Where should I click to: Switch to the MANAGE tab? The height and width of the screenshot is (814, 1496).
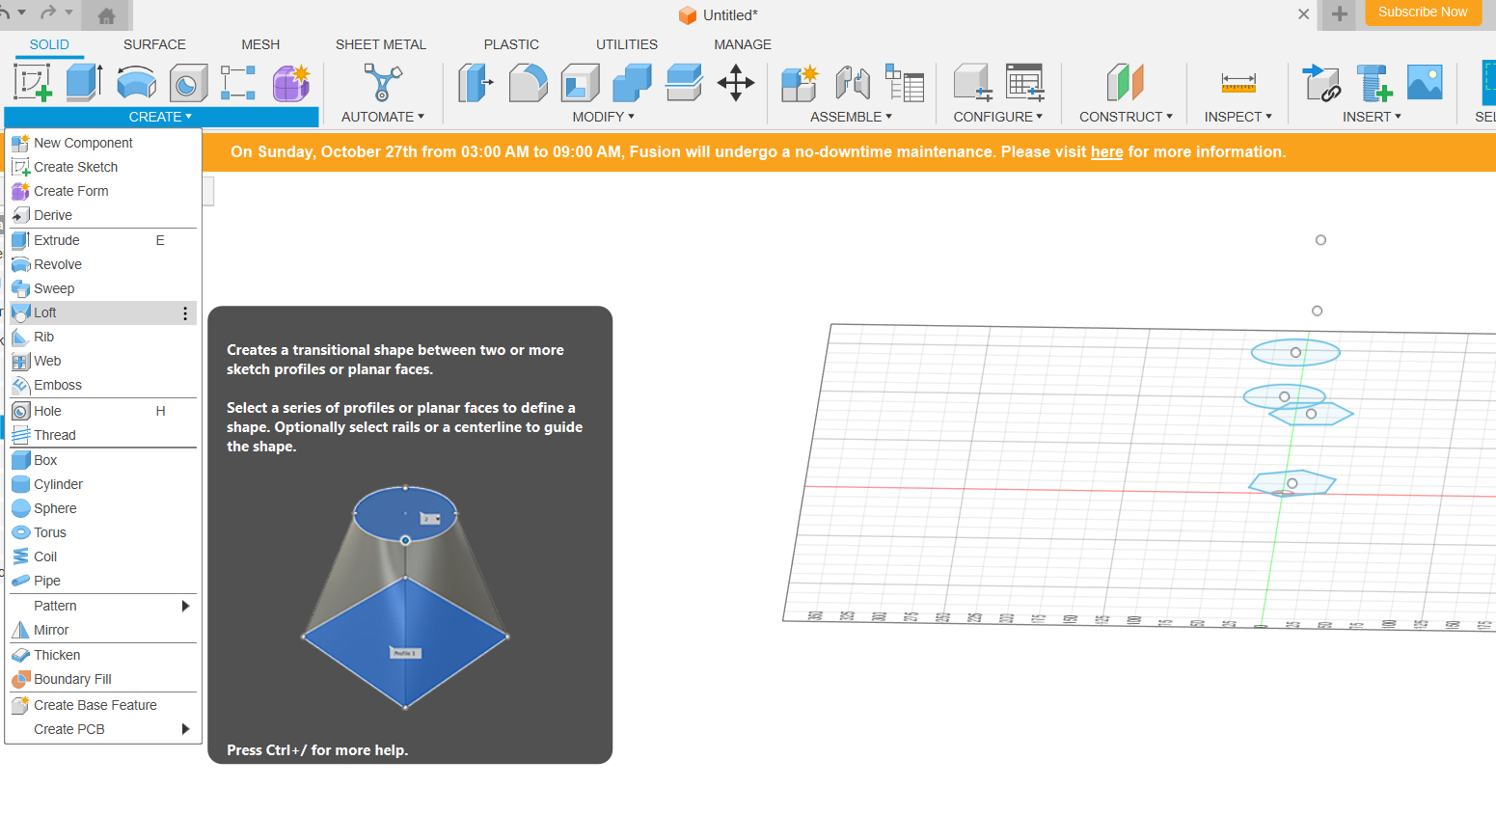tap(743, 44)
